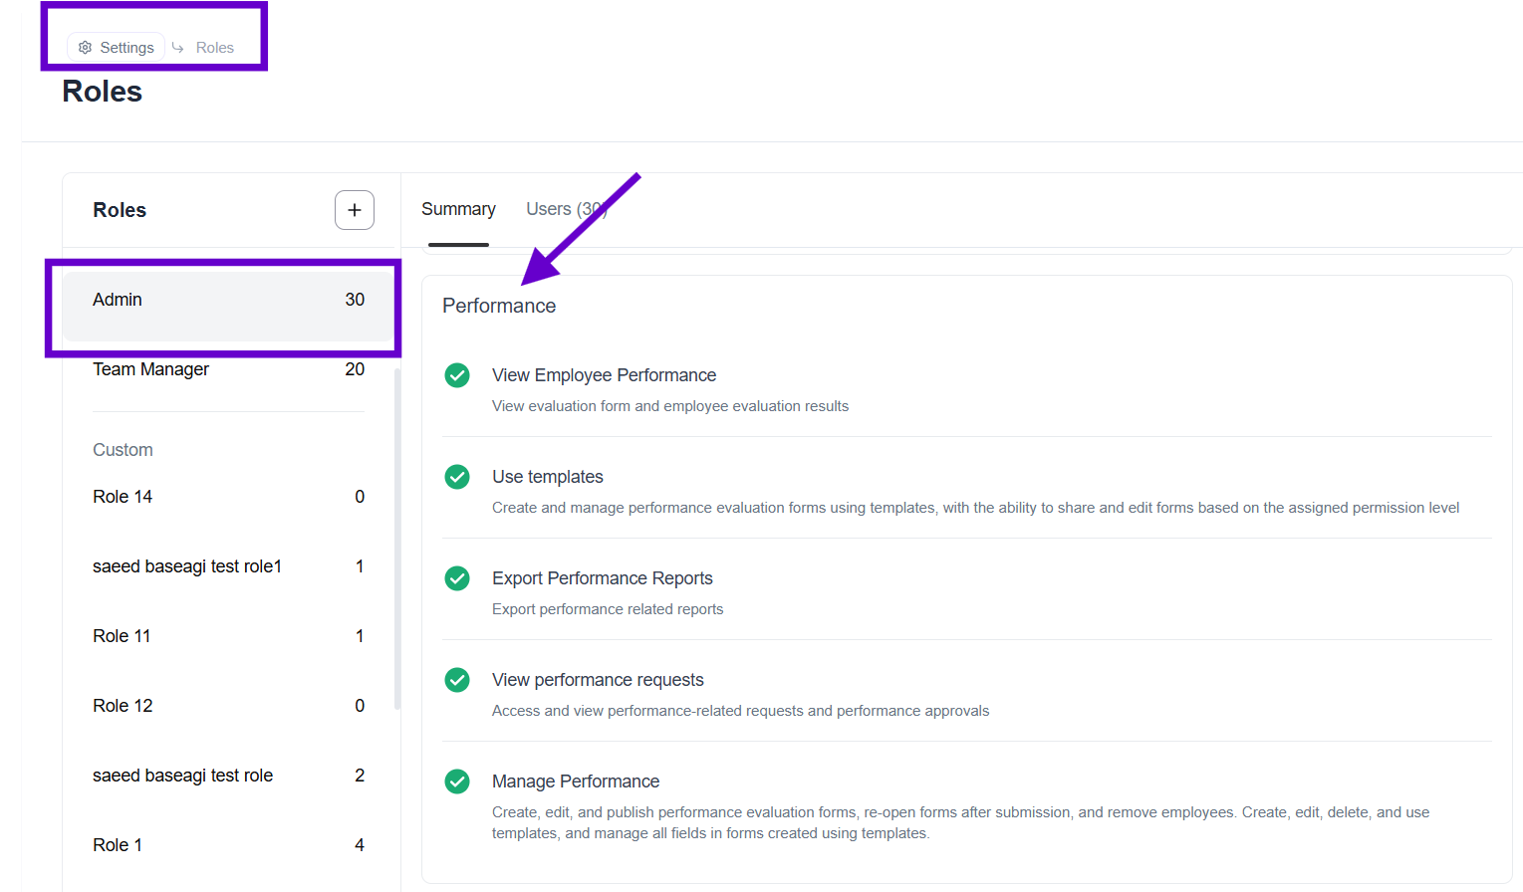Select the Admin role
Viewport: 1523px width, 892px height.
[x=227, y=300]
